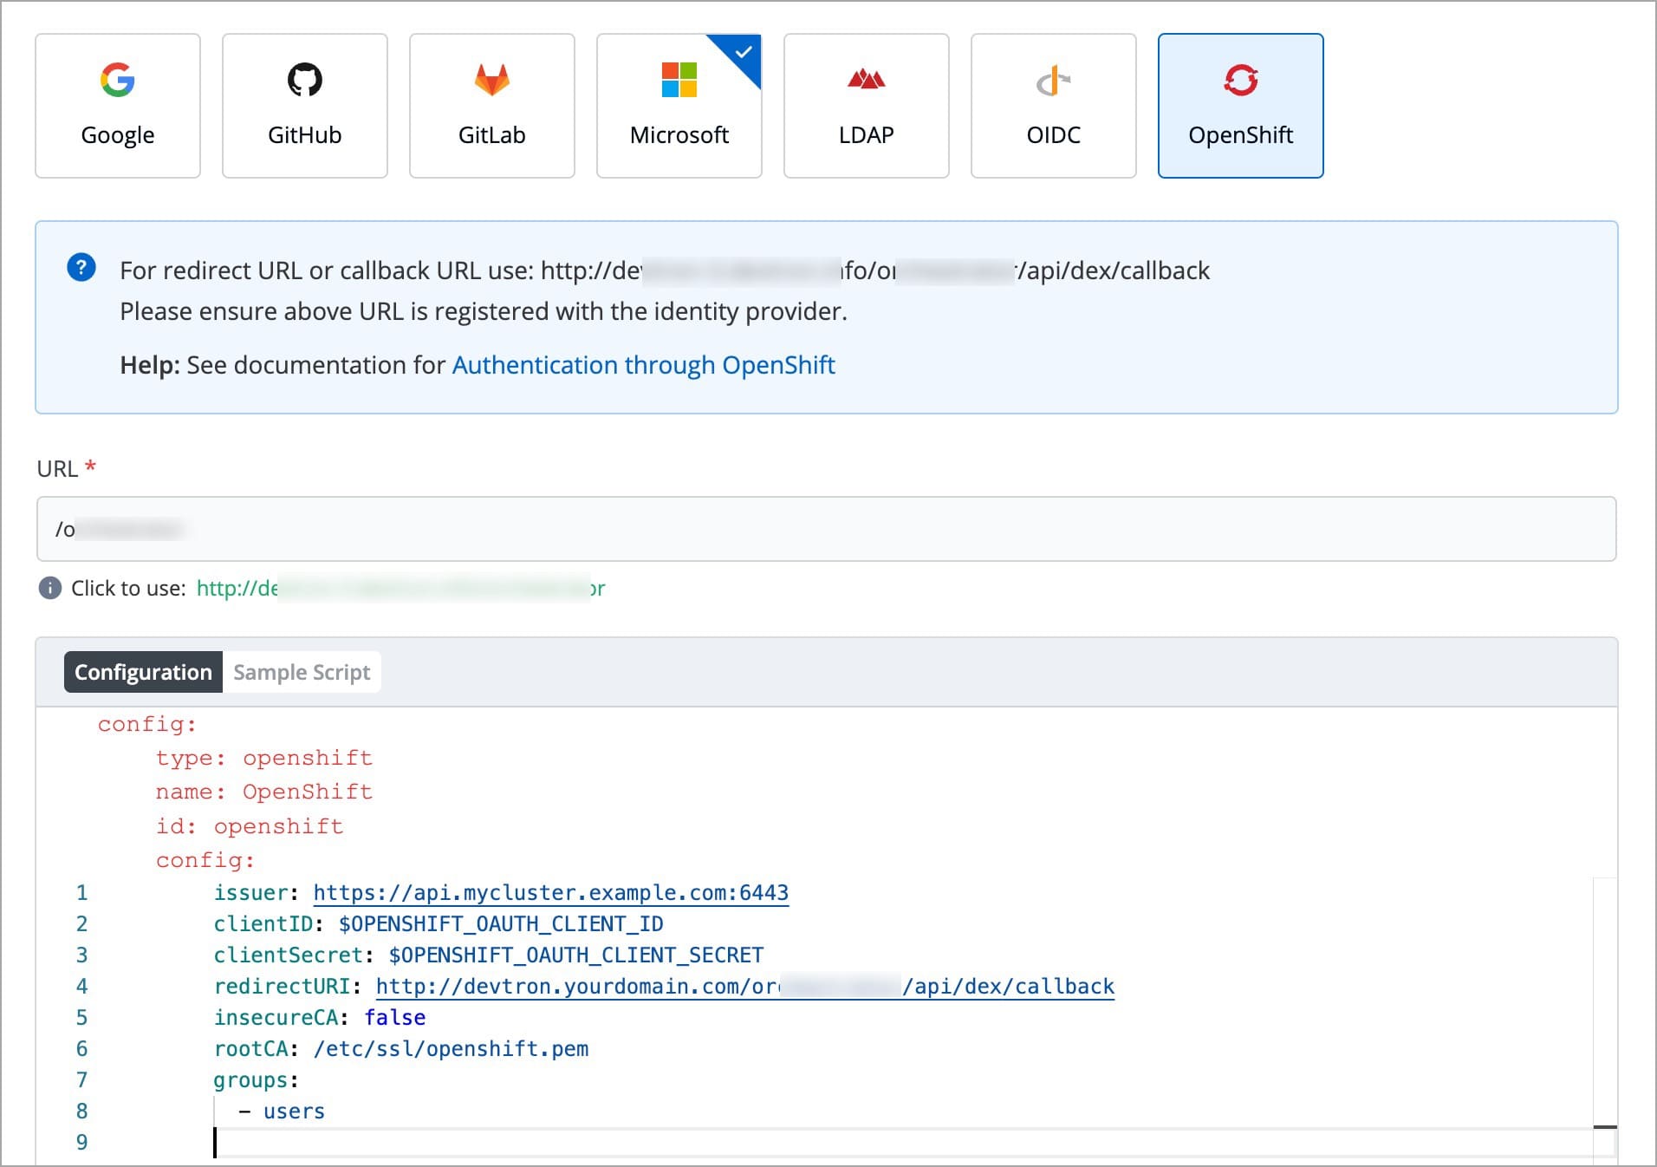Pick the GitLab fox logo card
Screen dimensions: 1657x1167
pyautogui.click(x=491, y=106)
